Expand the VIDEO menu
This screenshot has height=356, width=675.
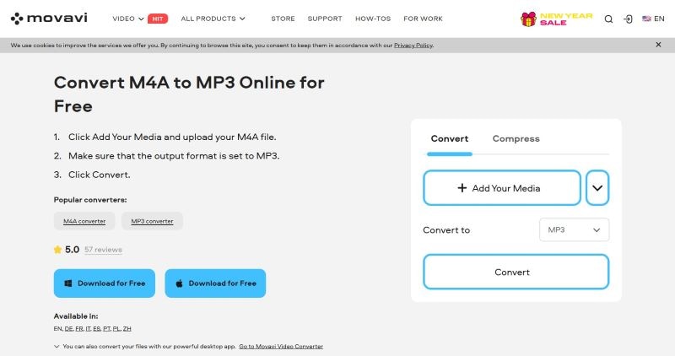point(128,19)
